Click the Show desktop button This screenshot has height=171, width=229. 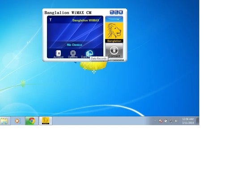tap(198, 121)
